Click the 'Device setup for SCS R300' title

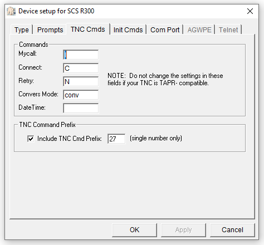click(56, 11)
